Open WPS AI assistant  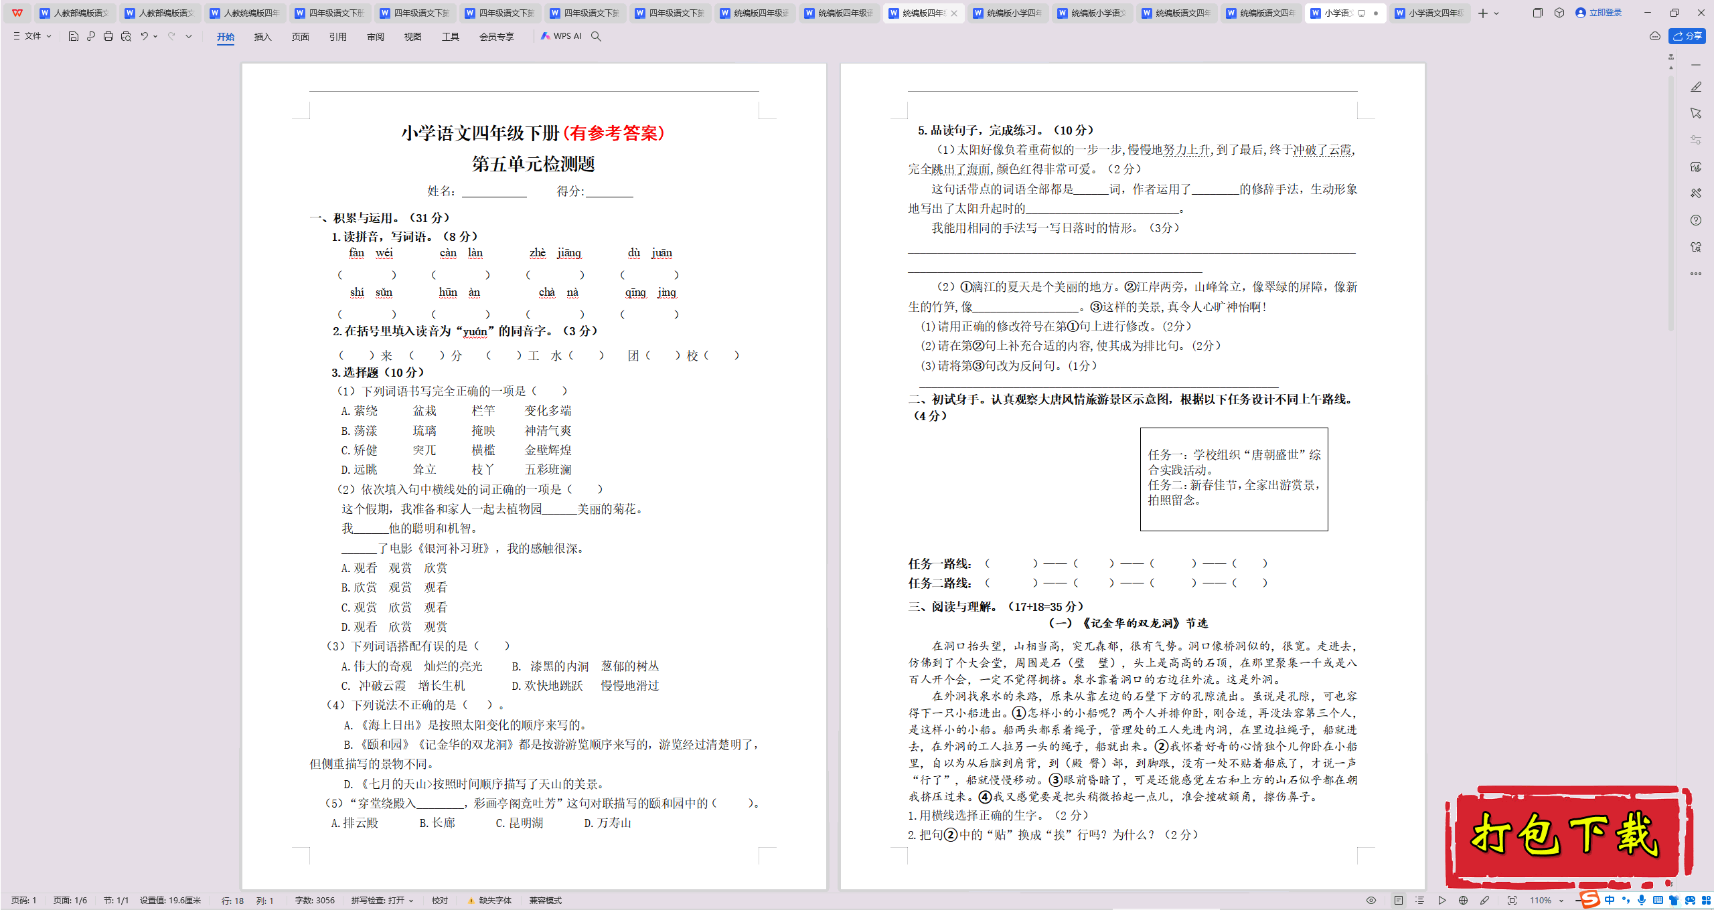click(x=561, y=36)
